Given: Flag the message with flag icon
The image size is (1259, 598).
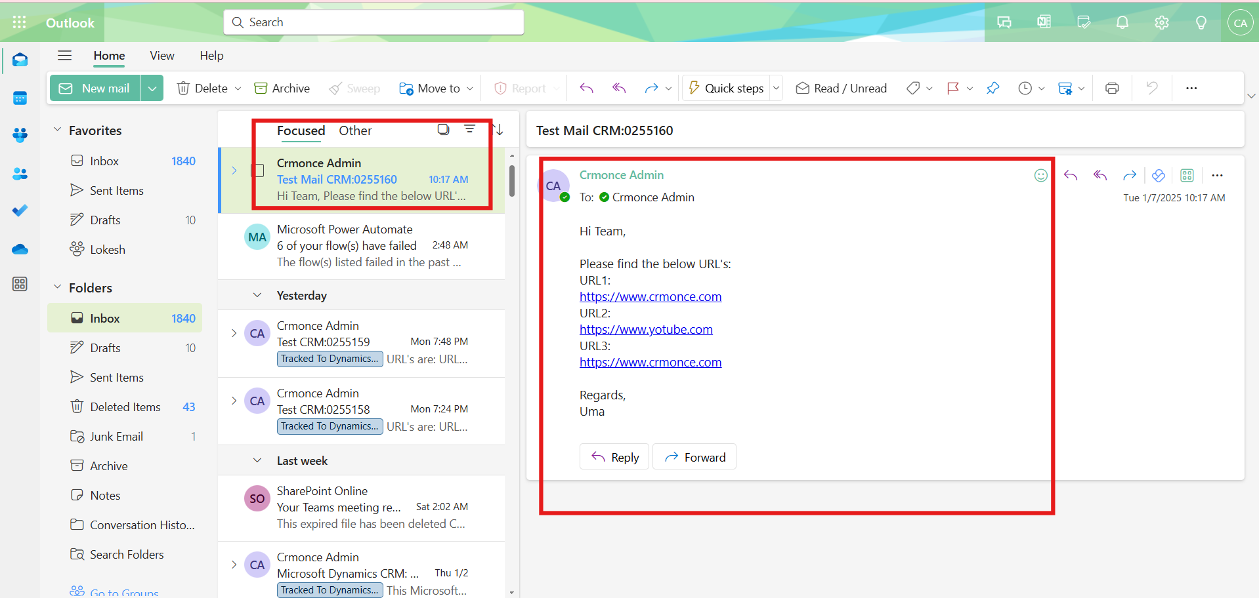Looking at the screenshot, I should 953,88.
